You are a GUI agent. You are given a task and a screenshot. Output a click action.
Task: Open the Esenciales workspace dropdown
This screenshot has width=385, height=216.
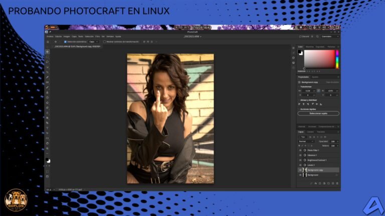330,36
